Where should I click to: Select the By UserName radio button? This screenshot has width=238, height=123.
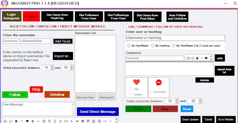[x=129, y=46]
